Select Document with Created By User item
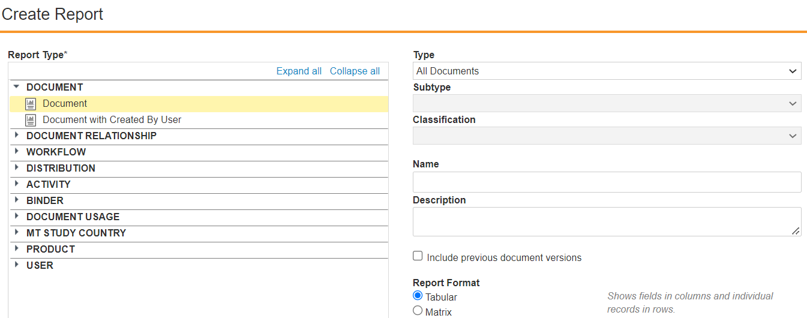The image size is (807, 318). tap(112, 120)
